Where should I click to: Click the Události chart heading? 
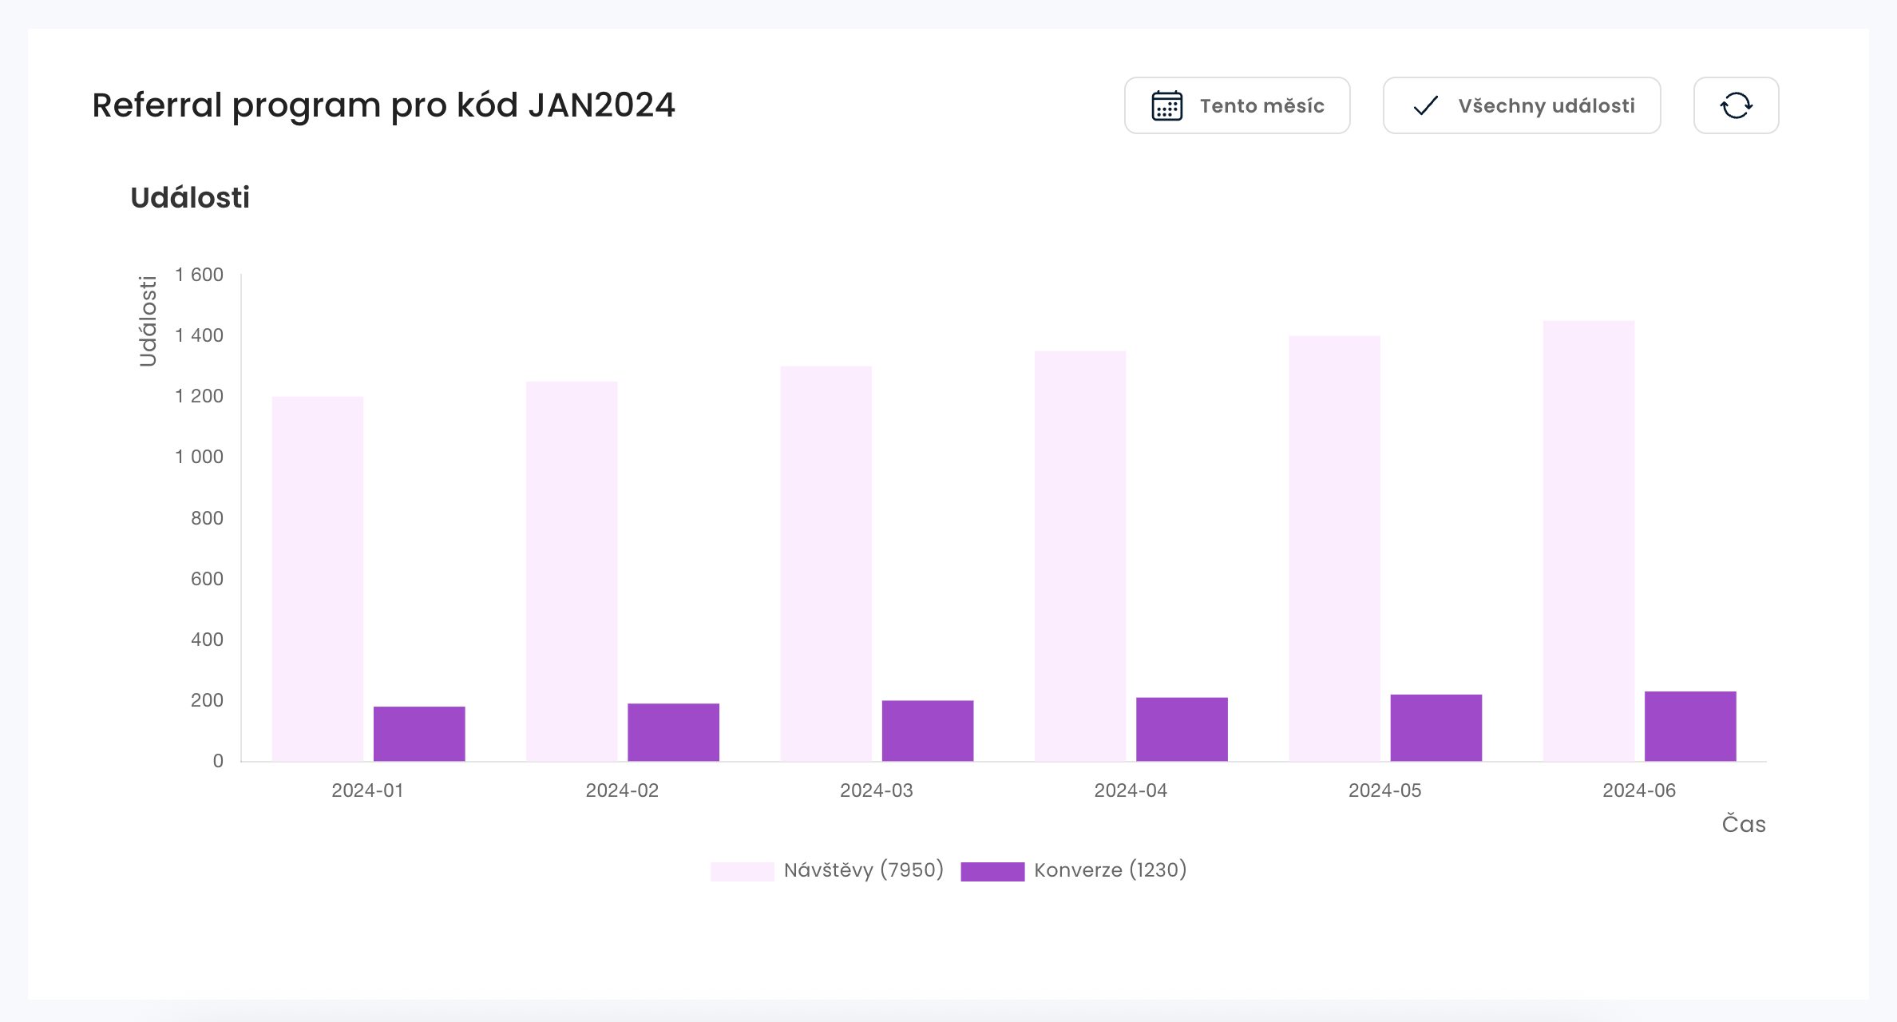click(x=190, y=197)
